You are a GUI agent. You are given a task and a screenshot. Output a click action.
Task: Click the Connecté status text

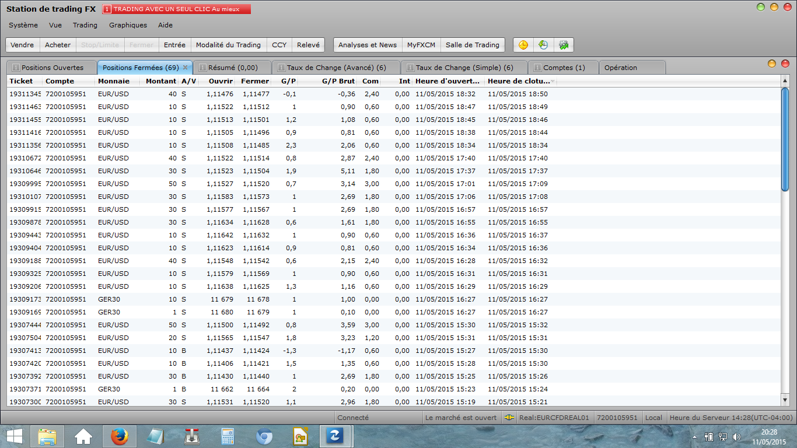point(353,418)
